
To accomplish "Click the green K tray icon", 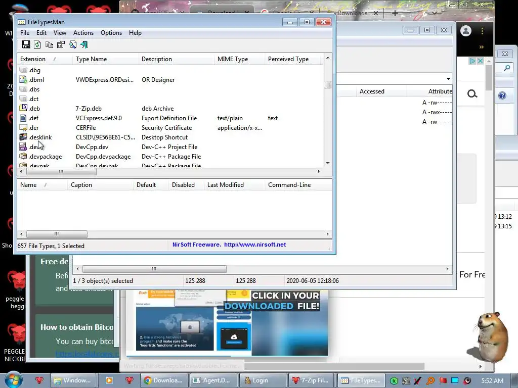I will point(394,381).
